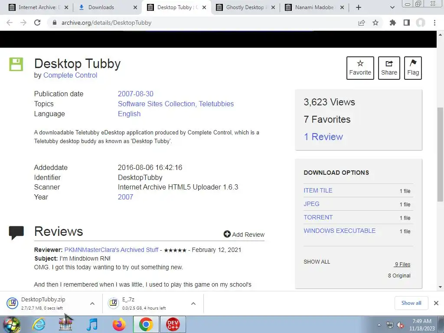Switch to the Nanami Madobe tab
This screenshot has height=333, width=444.
[x=314, y=7]
